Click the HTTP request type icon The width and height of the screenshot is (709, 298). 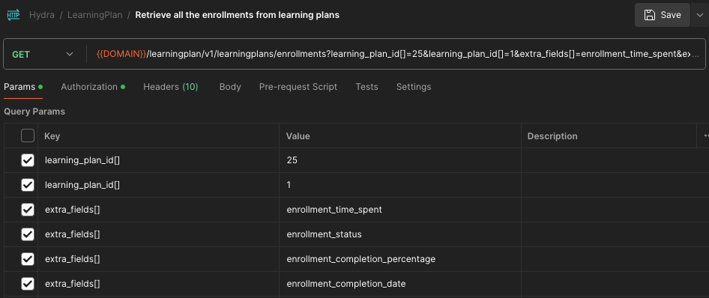(x=13, y=15)
